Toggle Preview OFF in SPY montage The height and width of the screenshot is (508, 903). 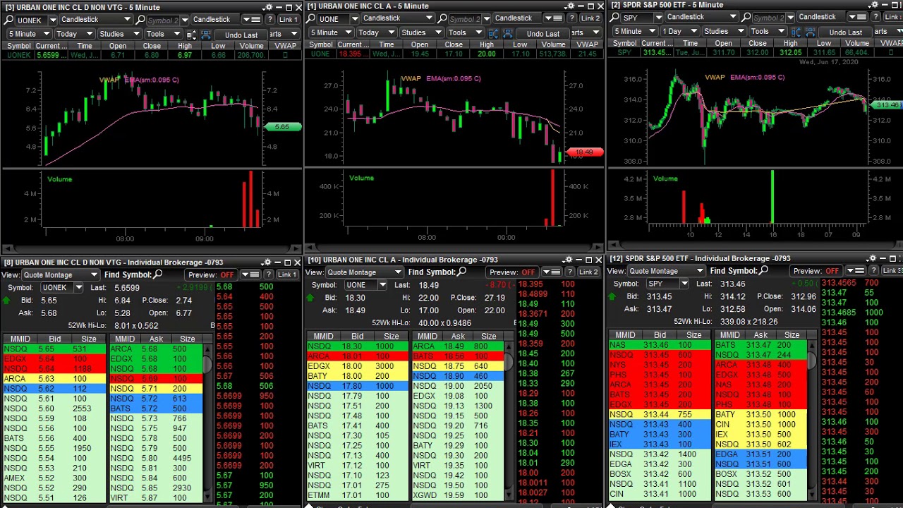(x=816, y=271)
